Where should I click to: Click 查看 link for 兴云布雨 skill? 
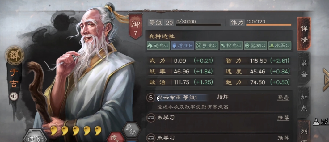click(x=283, y=98)
